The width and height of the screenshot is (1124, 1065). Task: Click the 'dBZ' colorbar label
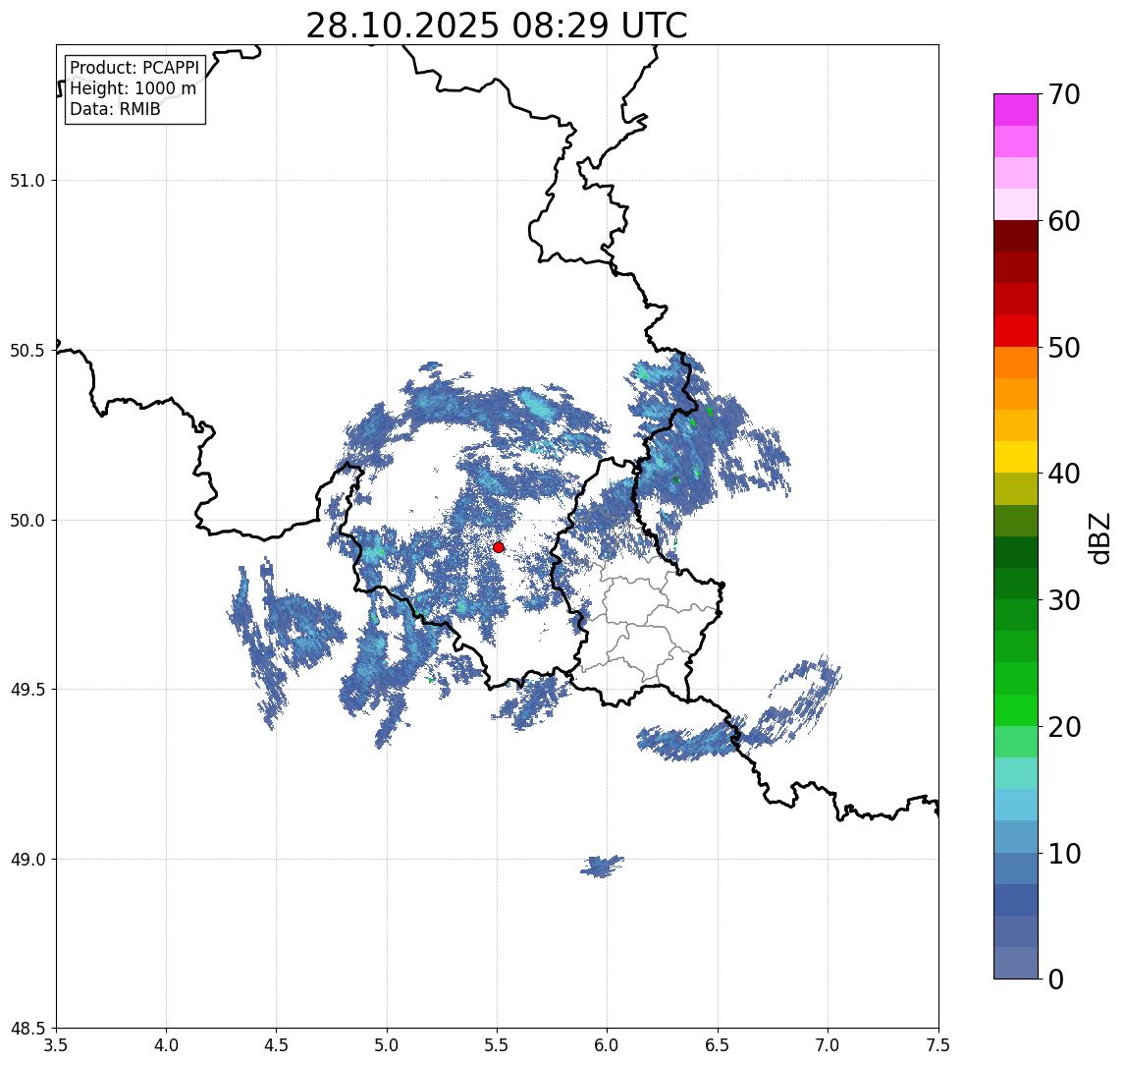[1098, 538]
